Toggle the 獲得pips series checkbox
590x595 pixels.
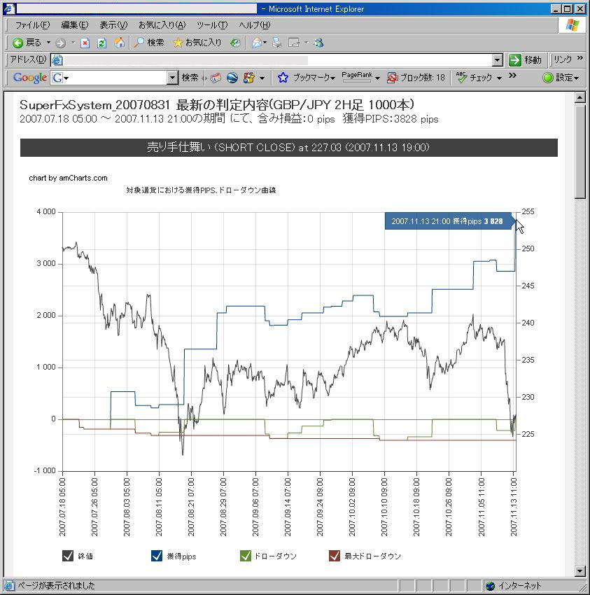click(157, 556)
